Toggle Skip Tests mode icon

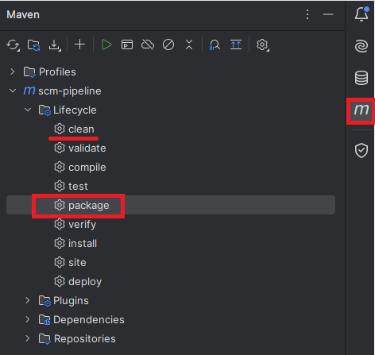click(168, 44)
